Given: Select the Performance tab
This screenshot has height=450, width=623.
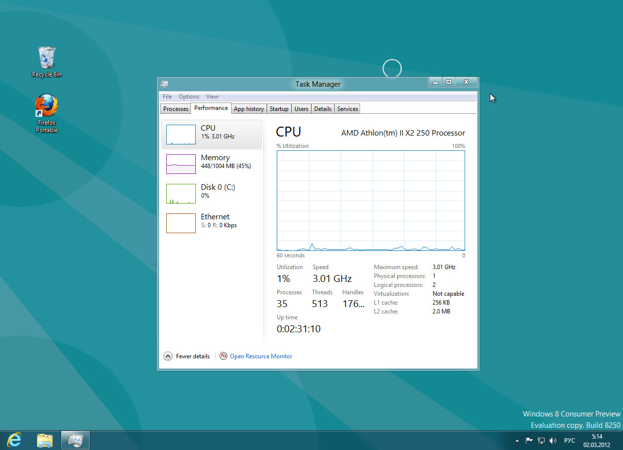Looking at the screenshot, I should 211,108.
